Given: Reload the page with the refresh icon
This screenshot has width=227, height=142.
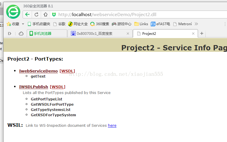Looking at the screenshot, I should [36, 14].
